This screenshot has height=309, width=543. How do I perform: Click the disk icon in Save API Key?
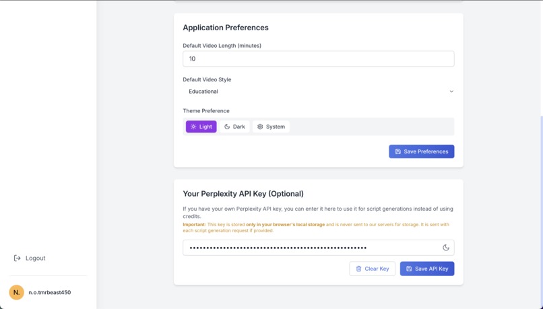(x=409, y=269)
